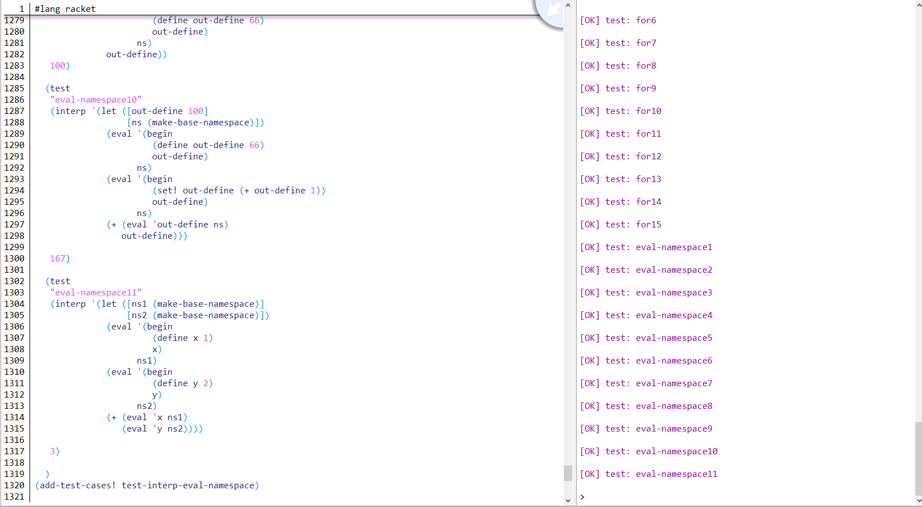This screenshot has height=507, width=922.
Task: Click the '[OK] test: for14' output line
Action: click(621, 202)
